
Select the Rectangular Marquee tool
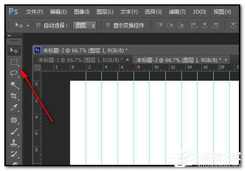[x=14, y=62]
